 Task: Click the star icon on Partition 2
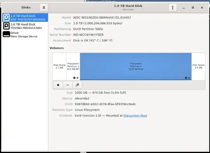coord(186,78)
